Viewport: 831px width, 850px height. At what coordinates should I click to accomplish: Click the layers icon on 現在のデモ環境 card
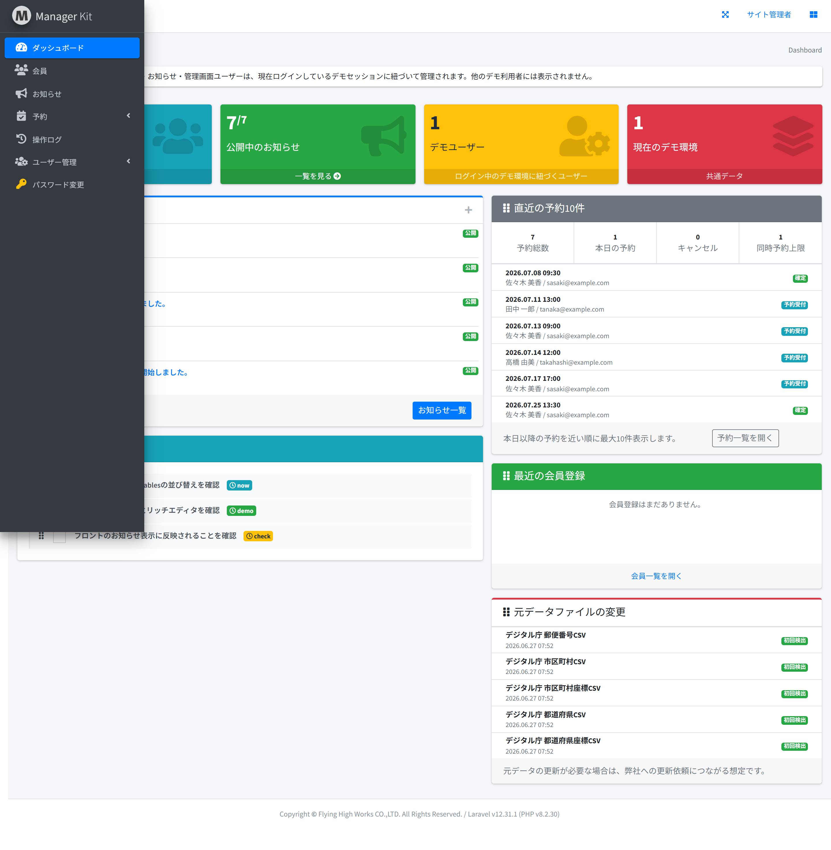(x=793, y=136)
